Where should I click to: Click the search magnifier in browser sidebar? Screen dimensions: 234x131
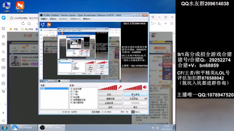pos(3,52)
